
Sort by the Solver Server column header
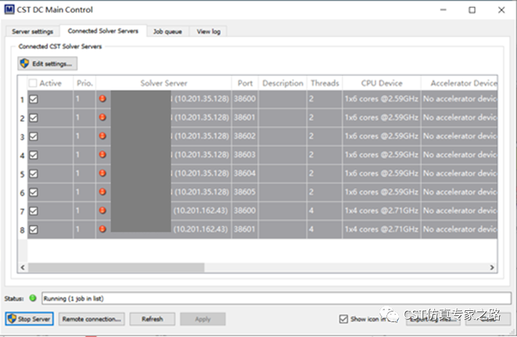point(163,83)
